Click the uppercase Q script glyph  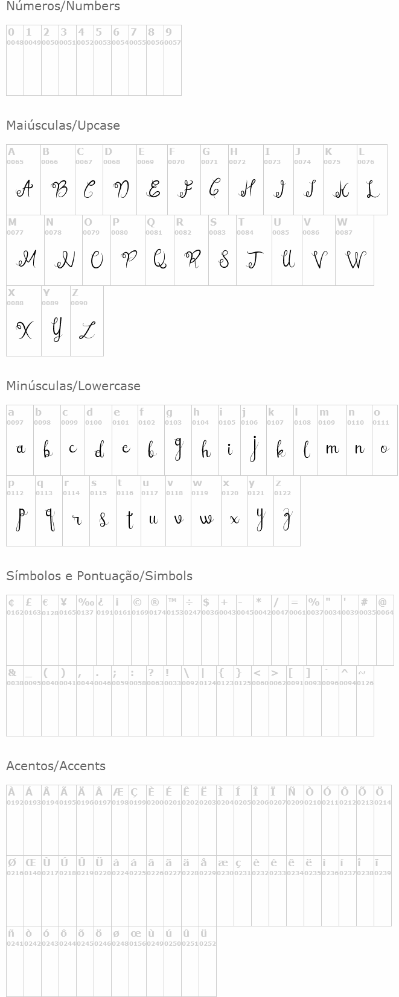click(x=159, y=260)
